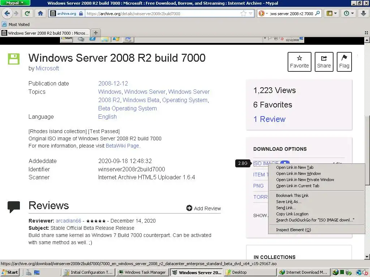Go back with the browser Back arrow
The image size is (370, 277).
coord(7,13)
